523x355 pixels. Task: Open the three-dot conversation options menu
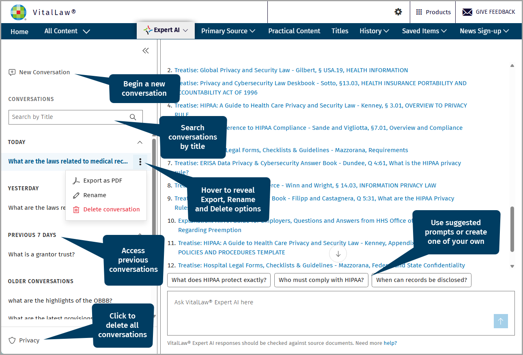pyautogui.click(x=140, y=161)
